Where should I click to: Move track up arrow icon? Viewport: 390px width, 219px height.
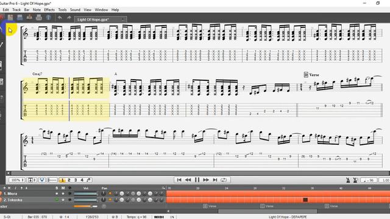21,188
